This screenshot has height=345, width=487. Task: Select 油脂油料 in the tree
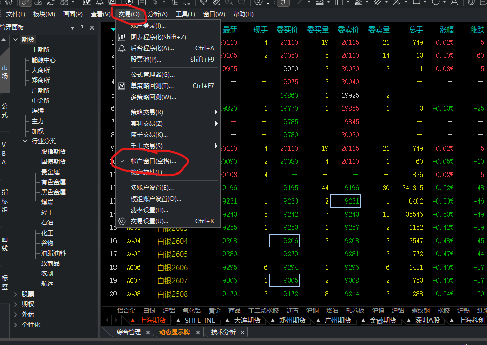[x=53, y=253]
